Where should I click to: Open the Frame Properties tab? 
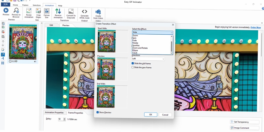pos(76,113)
